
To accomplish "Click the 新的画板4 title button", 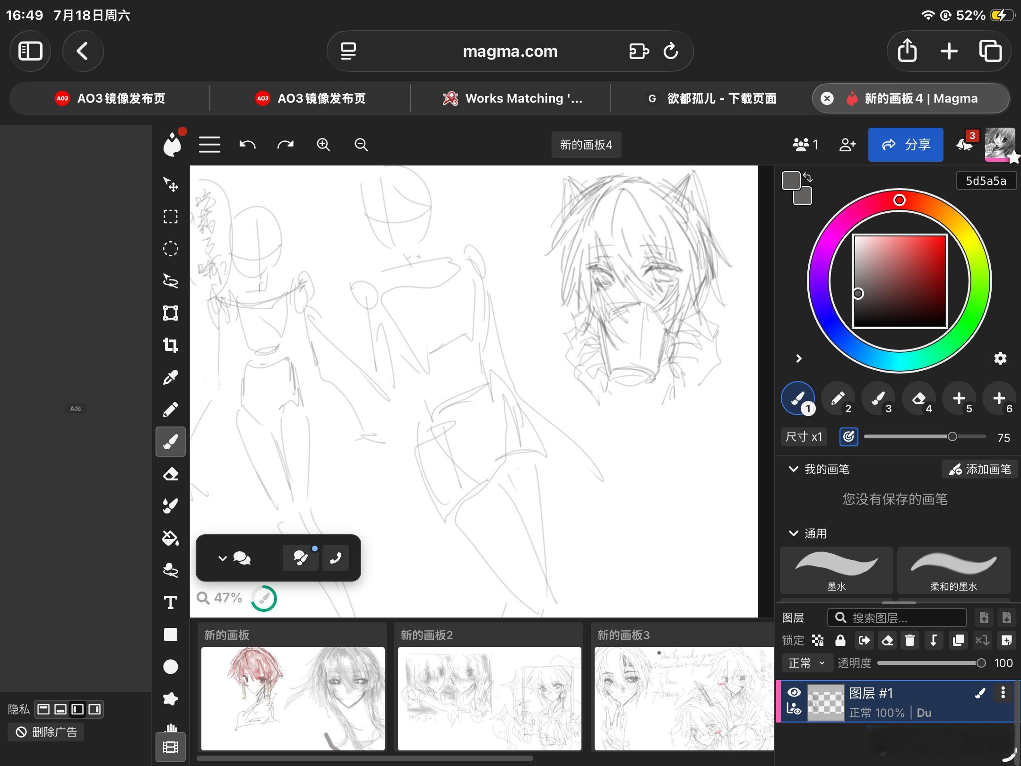I will [x=586, y=145].
